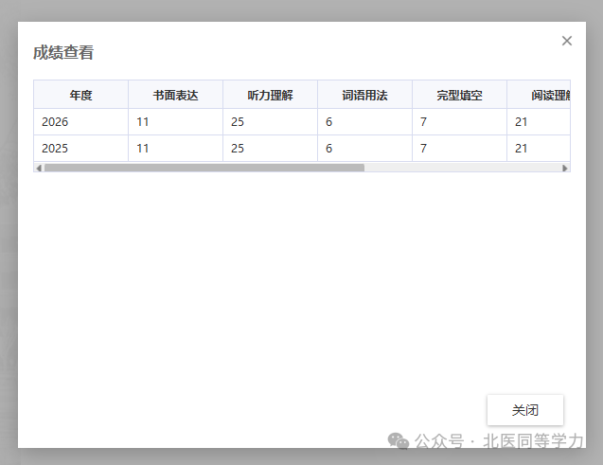Select the 2026 year cell
This screenshot has height=465, width=603.
click(80, 122)
